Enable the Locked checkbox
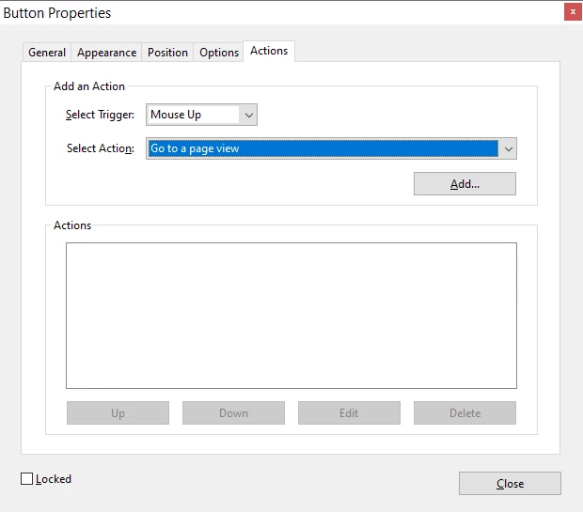583x512 pixels. (26, 479)
